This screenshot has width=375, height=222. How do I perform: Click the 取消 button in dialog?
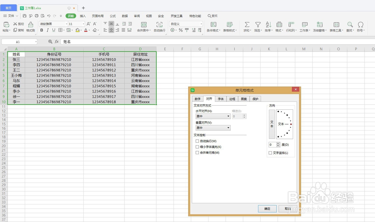[288, 209]
